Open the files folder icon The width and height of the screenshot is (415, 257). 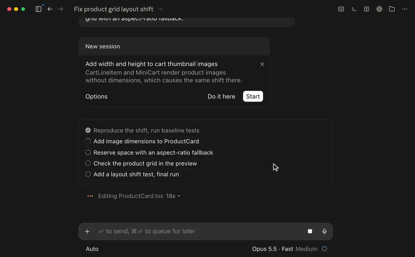pos(392,9)
